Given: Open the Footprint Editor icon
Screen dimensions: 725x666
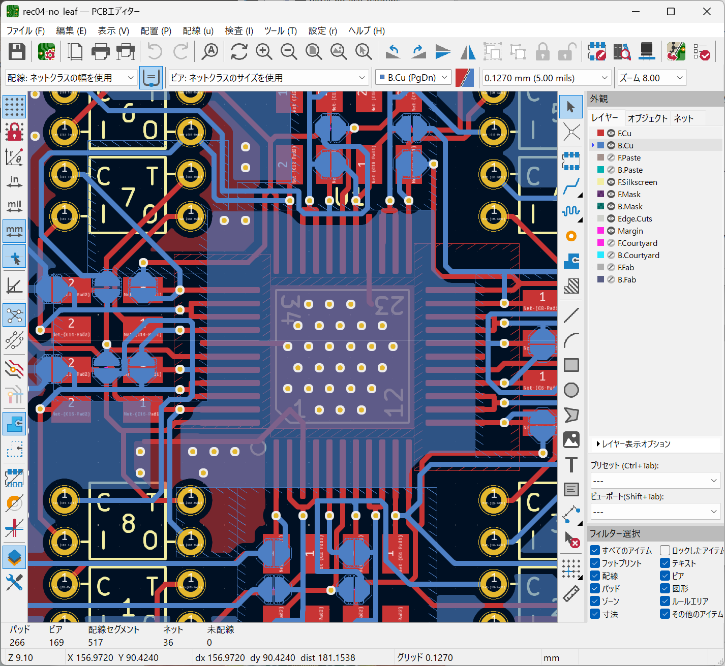Looking at the screenshot, I should coord(597,51).
